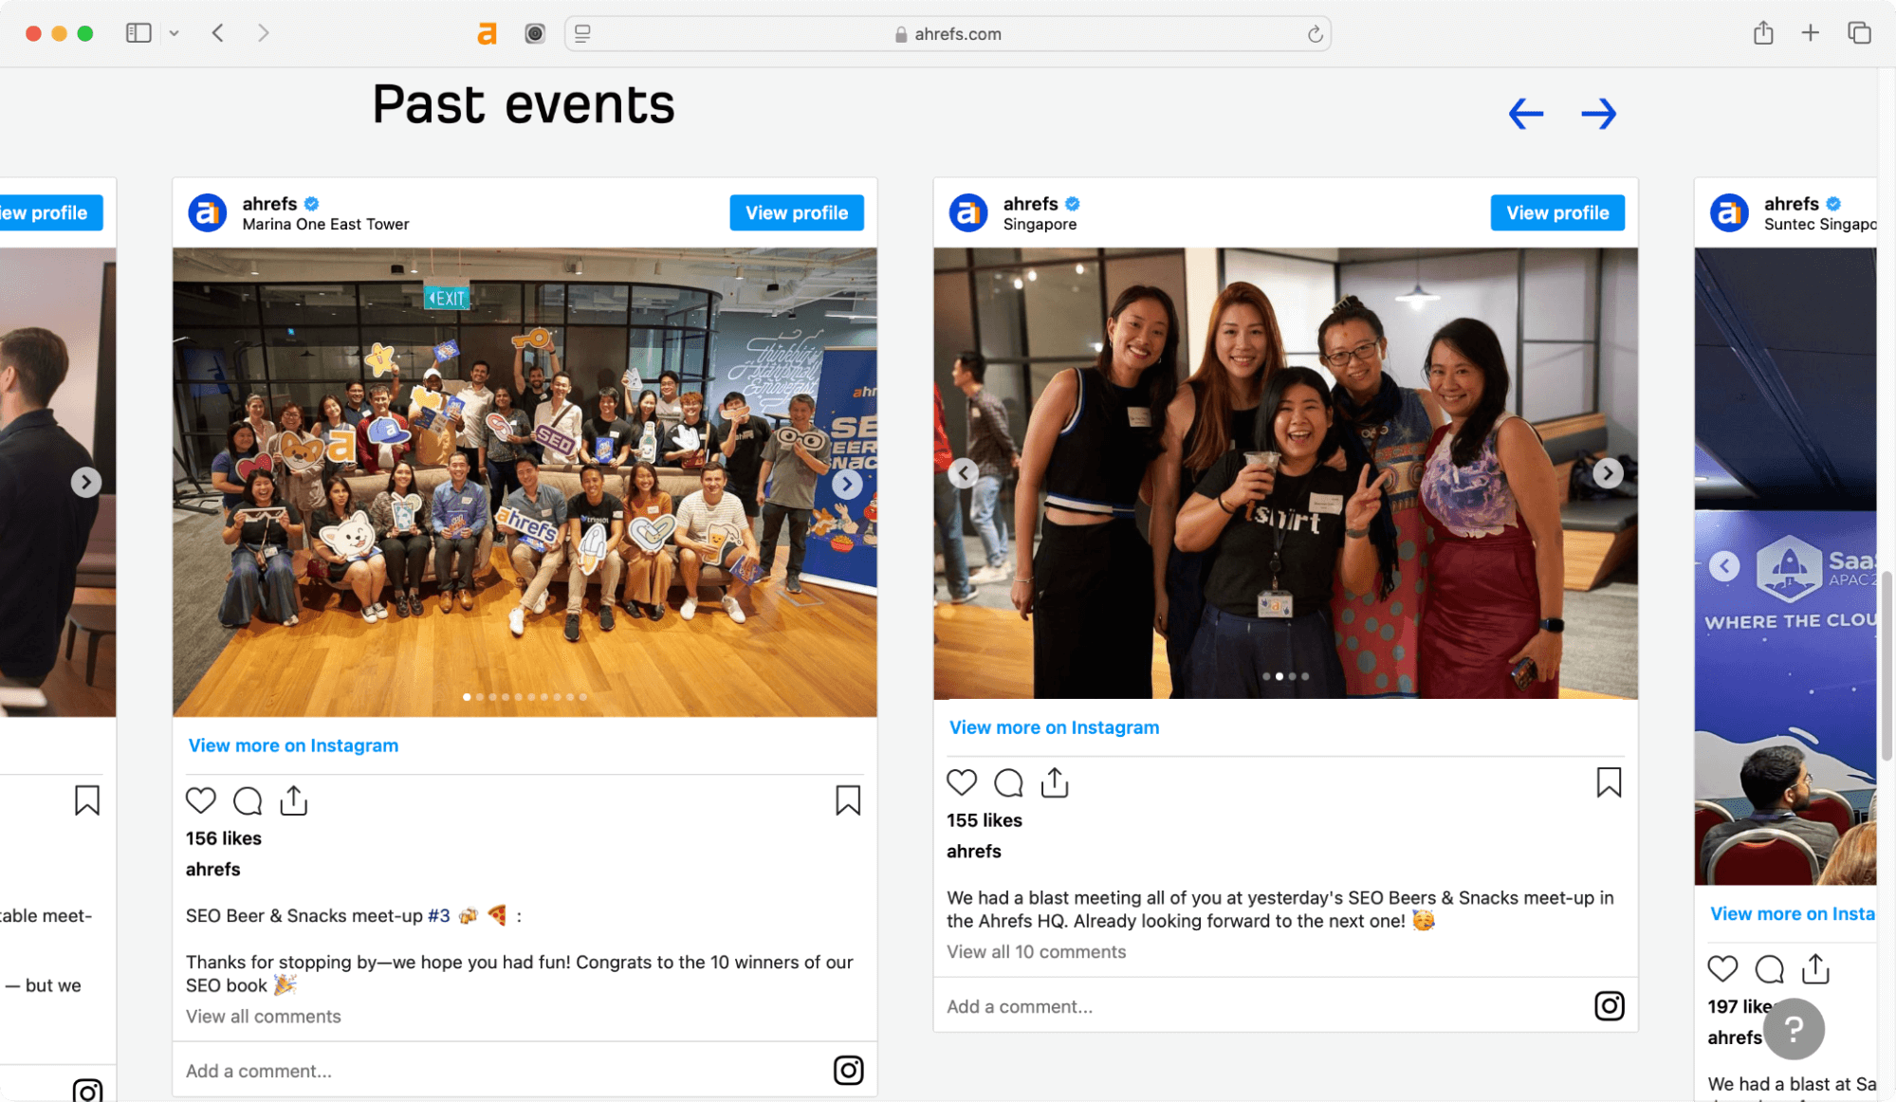
Task: Open Safari tab overview
Action: pyautogui.click(x=1859, y=33)
